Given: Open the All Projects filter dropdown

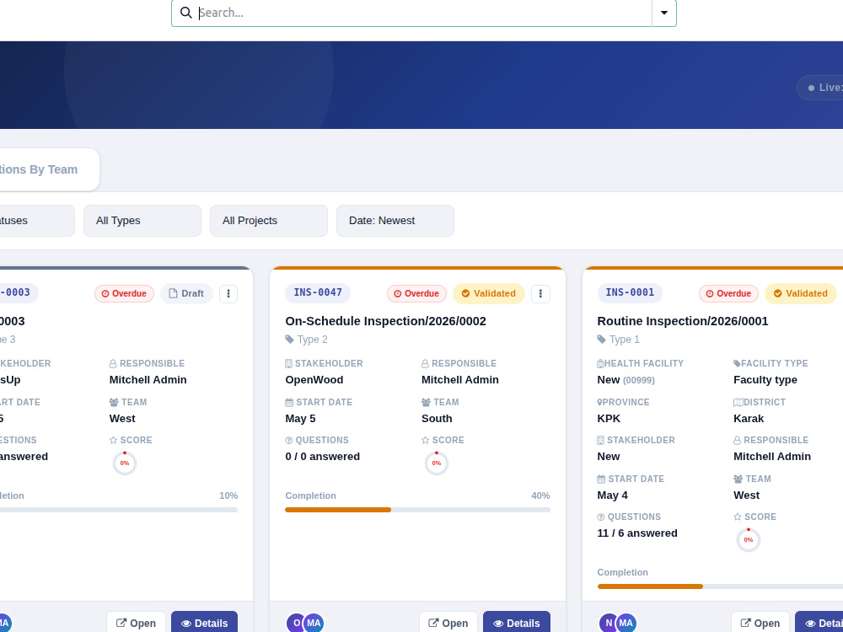Looking at the screenshot, I should tap(269, 220).
